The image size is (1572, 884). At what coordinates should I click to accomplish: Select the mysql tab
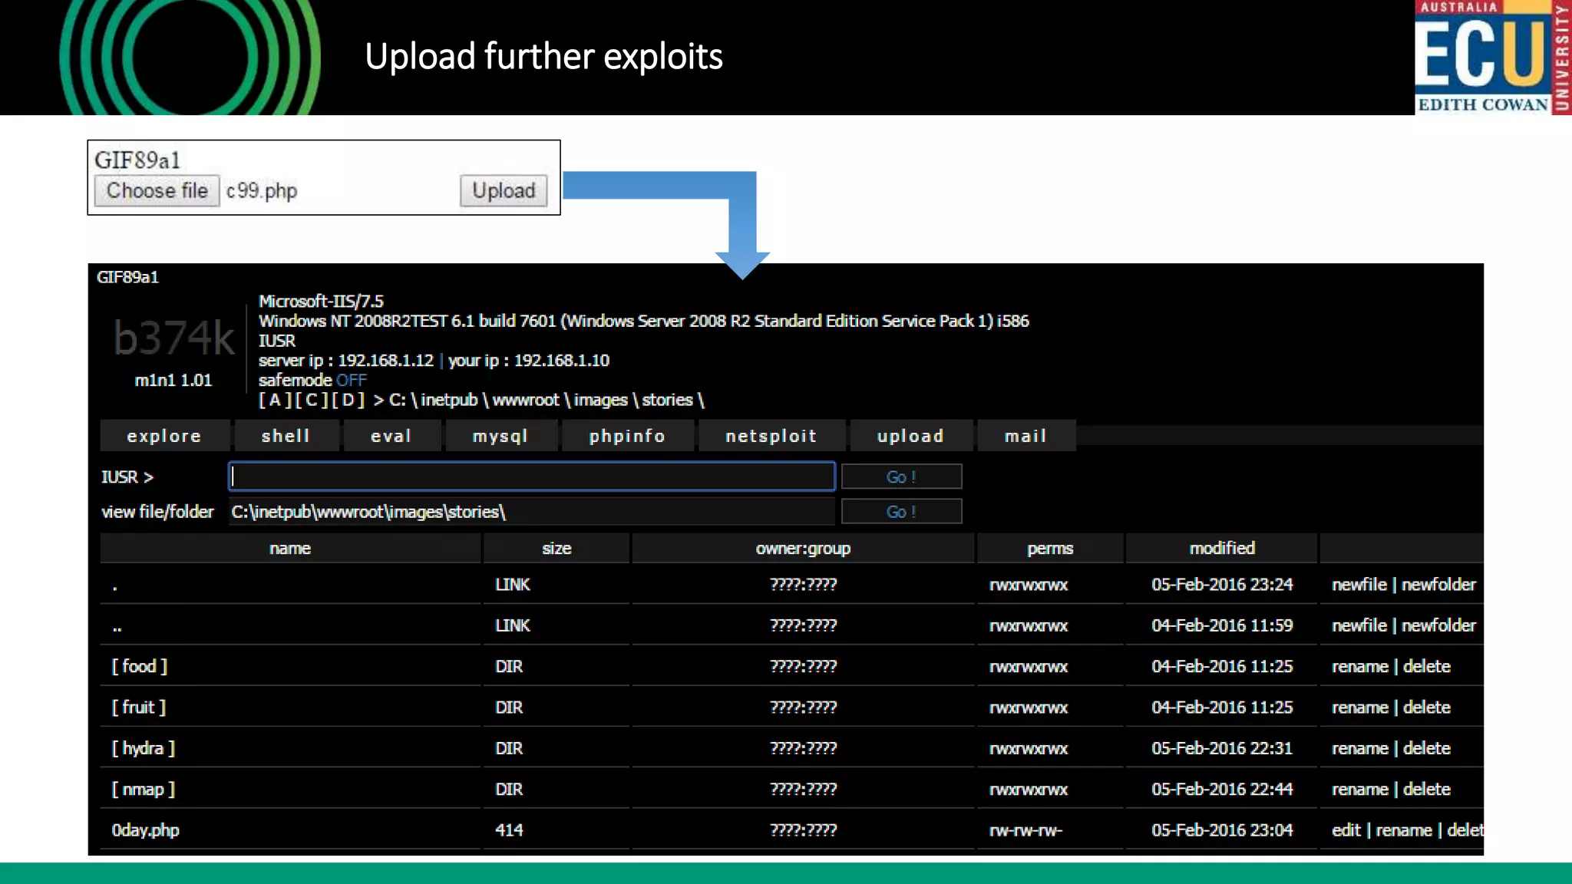coord(500,436)
